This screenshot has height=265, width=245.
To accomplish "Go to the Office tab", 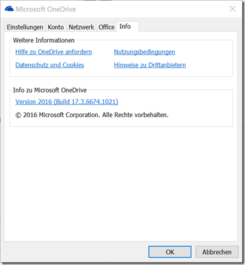I will coord(107,27).
